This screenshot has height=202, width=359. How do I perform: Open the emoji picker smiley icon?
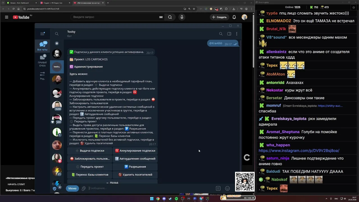(227, 189)
